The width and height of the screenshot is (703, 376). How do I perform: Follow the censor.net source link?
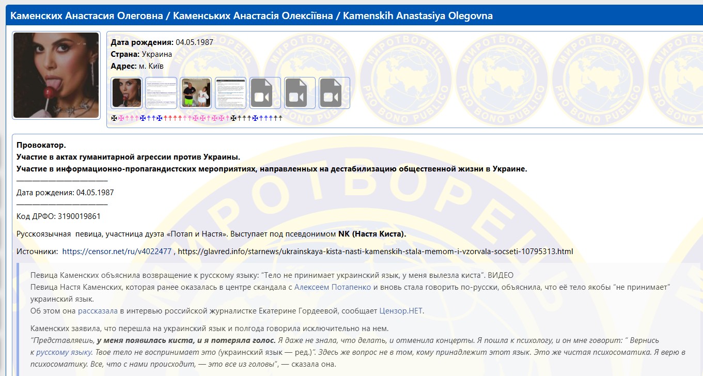tap(117, 252)
